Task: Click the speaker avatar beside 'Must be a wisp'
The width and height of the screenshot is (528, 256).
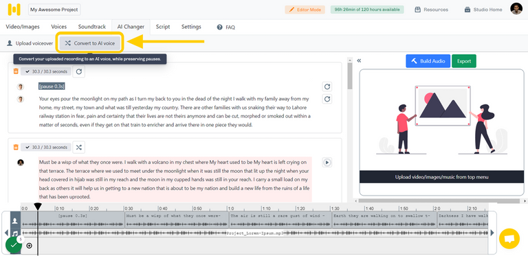Action: point(21,163)
